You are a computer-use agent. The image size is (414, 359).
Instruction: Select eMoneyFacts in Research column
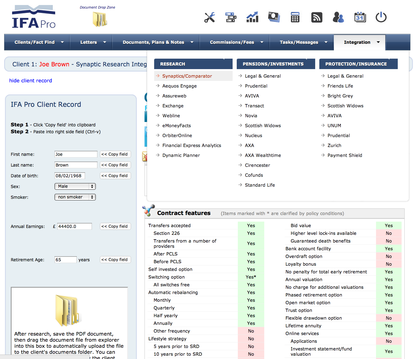pyautogui.click(x=176, y=126)
